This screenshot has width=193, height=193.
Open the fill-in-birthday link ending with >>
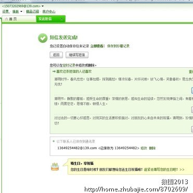tap(164, 170)
